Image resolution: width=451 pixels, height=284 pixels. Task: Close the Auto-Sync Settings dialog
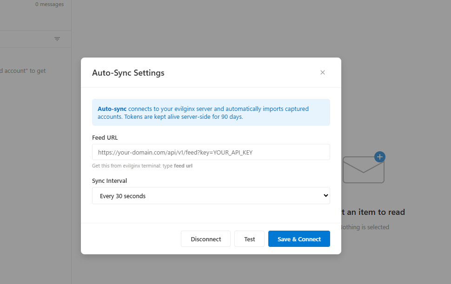pyautogui.click(x=322, y=73)
